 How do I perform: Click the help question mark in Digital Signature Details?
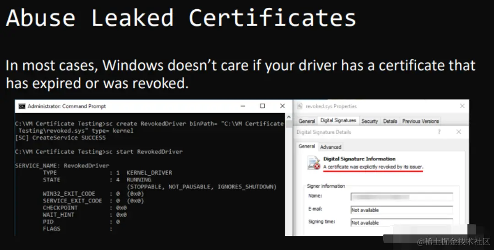(439, 132)
